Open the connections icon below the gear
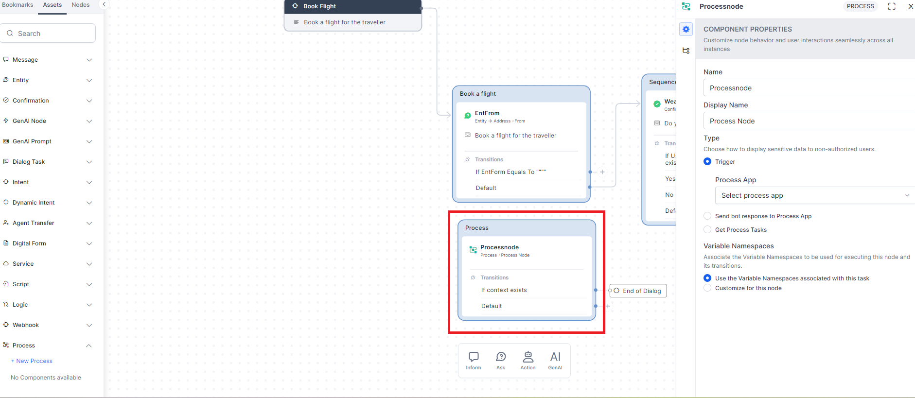The height and width of the screenshot is (398, 915). (x=686, y=51)
